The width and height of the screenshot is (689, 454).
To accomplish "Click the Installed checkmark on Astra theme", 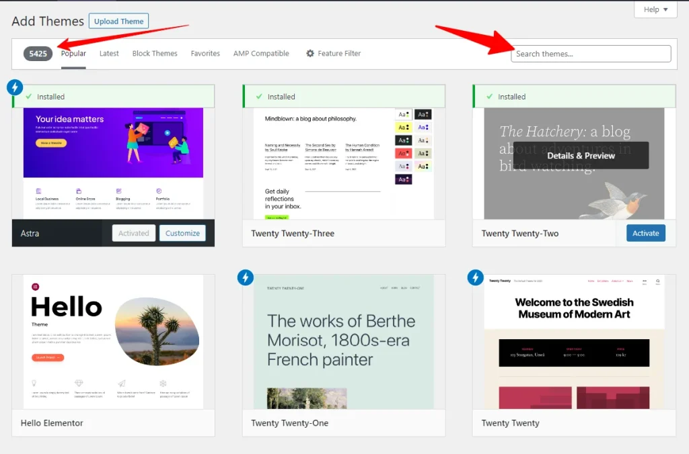I will [27, 96].
